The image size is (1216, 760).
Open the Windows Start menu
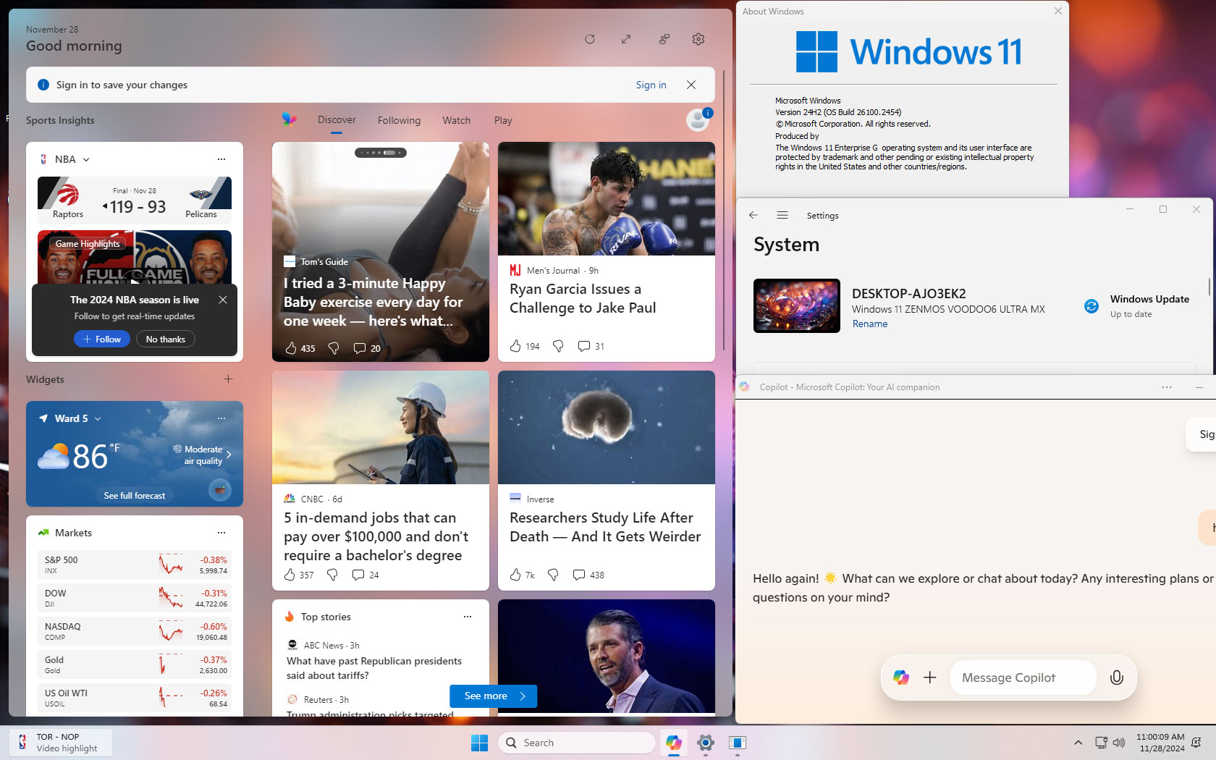pos(479,743)
